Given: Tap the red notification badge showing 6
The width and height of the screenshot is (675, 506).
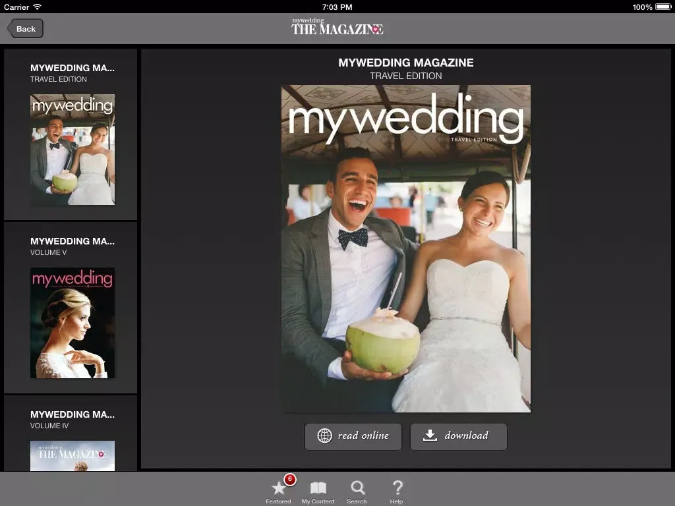Looking at the screenshot, I should [290, 479].
